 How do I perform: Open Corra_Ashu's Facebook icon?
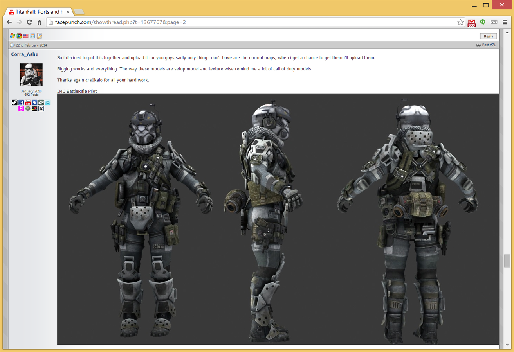pyautogui.click(x=21, y=102)
